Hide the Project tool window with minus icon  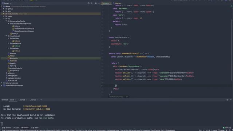tap(99, 3)
